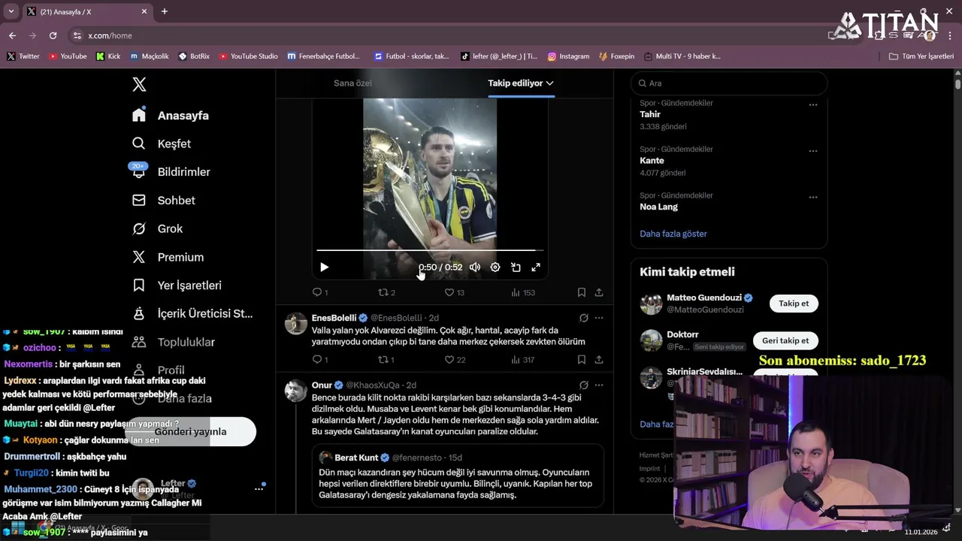962x541 pixels.
Task: Play the video in the post
Action: tap(324, 267)
